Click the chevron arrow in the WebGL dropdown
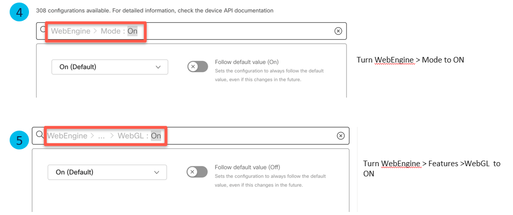 coord(156,172)
